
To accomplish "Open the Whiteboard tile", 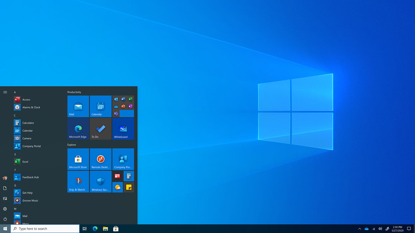I will click(x=123, y=129).
